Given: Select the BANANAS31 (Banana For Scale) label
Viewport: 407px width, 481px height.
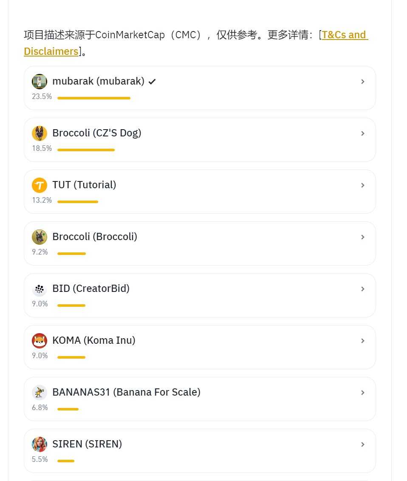Looking at the screenshot, I should pos(126,392).
